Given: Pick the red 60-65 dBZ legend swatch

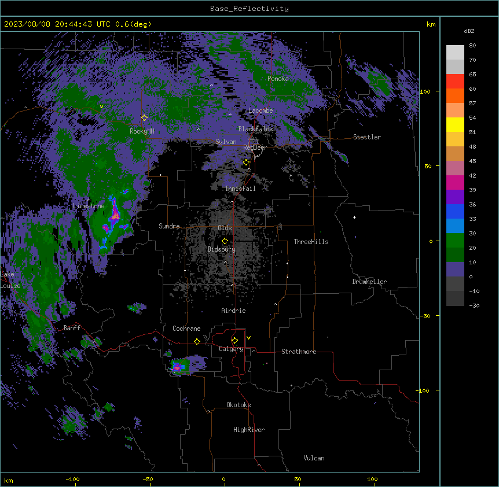Looking at the screenshot, I should (x=455, y=82).
